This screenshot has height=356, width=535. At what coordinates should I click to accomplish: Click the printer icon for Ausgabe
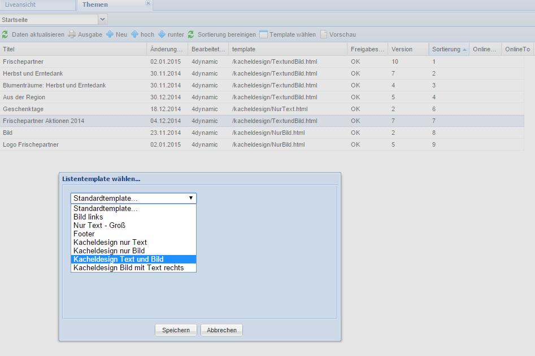coord(72,34)
